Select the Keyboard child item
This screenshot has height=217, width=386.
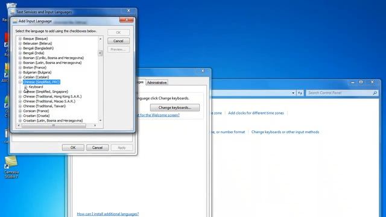[x=36, y=87]
